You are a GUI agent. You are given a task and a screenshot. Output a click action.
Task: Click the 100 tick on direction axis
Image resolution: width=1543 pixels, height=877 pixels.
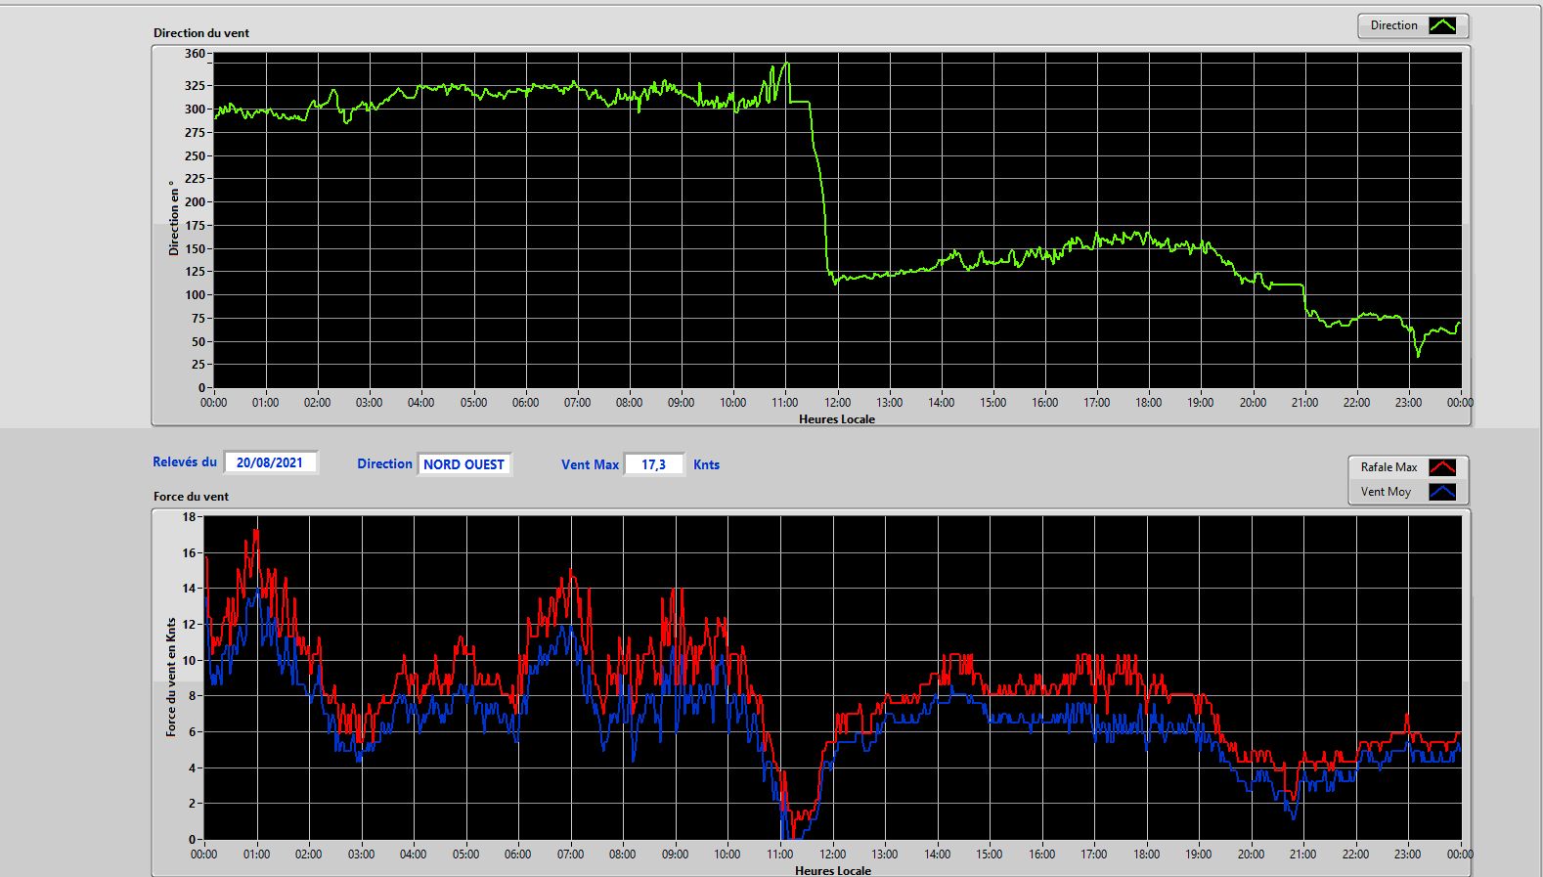tap(195, 294)
